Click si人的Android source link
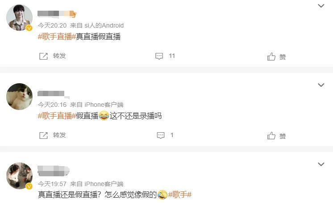This screenshot has height=203, width=333. (104, 25)
